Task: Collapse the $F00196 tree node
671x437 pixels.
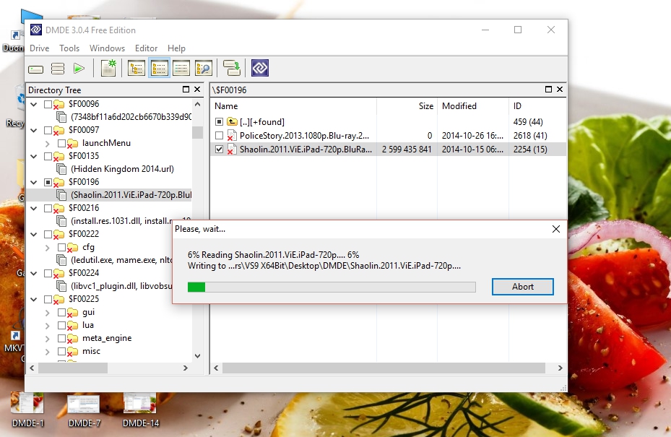Action: click(34, 182)
